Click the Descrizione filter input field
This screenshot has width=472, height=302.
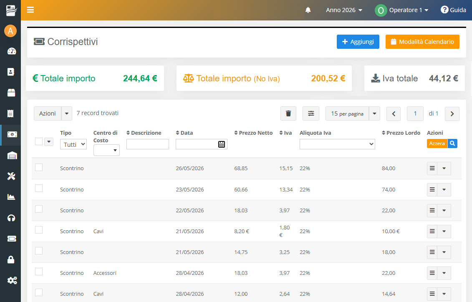147,144
